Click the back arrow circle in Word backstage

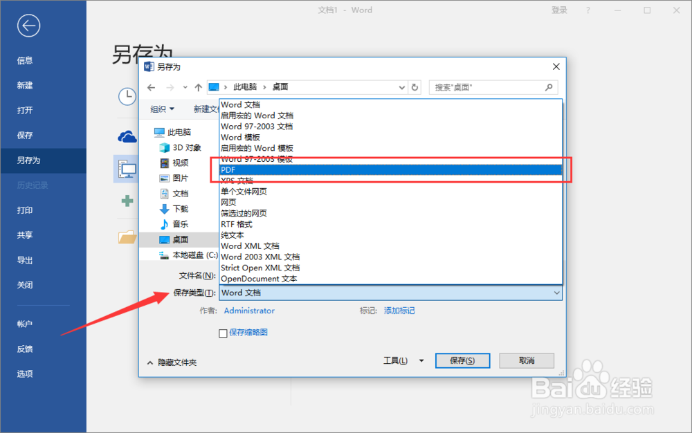pos(28,26)
